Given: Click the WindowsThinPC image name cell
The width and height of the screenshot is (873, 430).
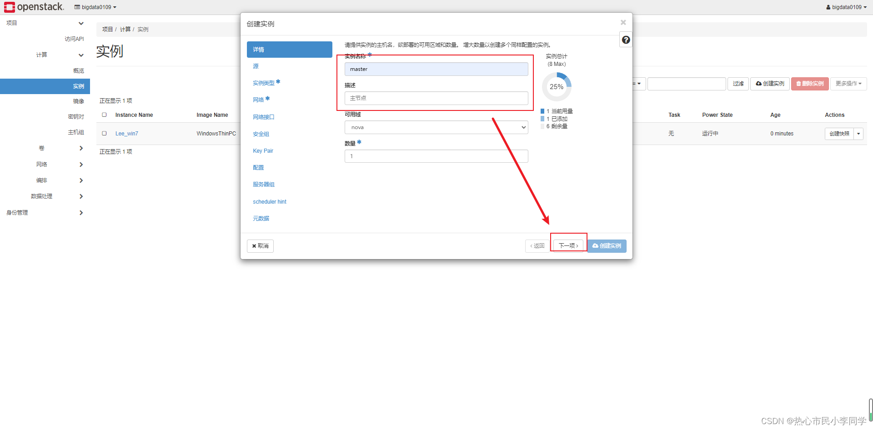Looking at the screenshot, I should coord(216,134).
